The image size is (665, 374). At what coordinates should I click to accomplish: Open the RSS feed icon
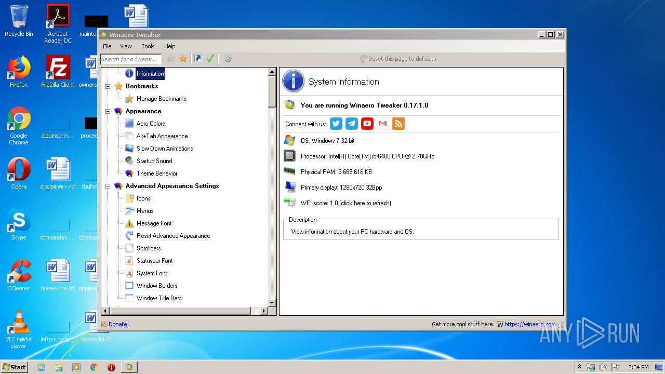tap(398, 124)
